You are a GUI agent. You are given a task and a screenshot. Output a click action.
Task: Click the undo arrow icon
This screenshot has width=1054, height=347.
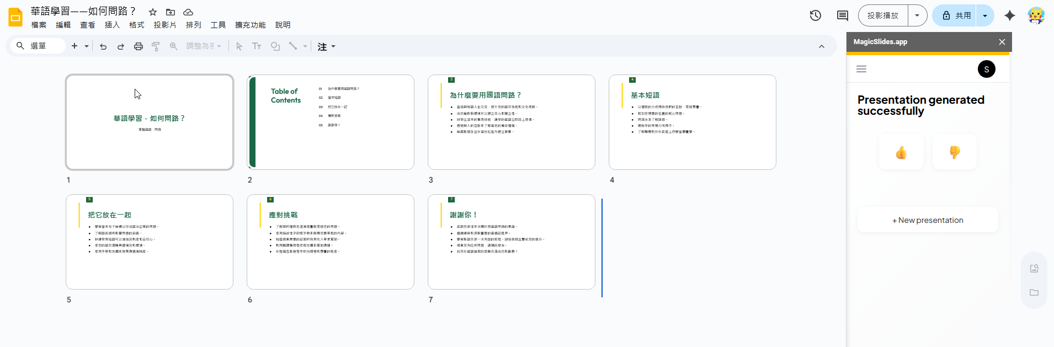[x=103, y=46]
